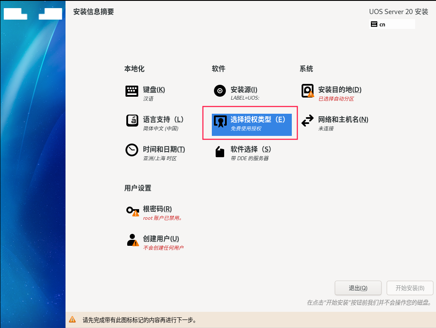The width and height of the screenshot is (436, 328).
Task: Click the keyboard icon beside 键盘(K)
Action: pyautogui.click(x=132, y=91)
